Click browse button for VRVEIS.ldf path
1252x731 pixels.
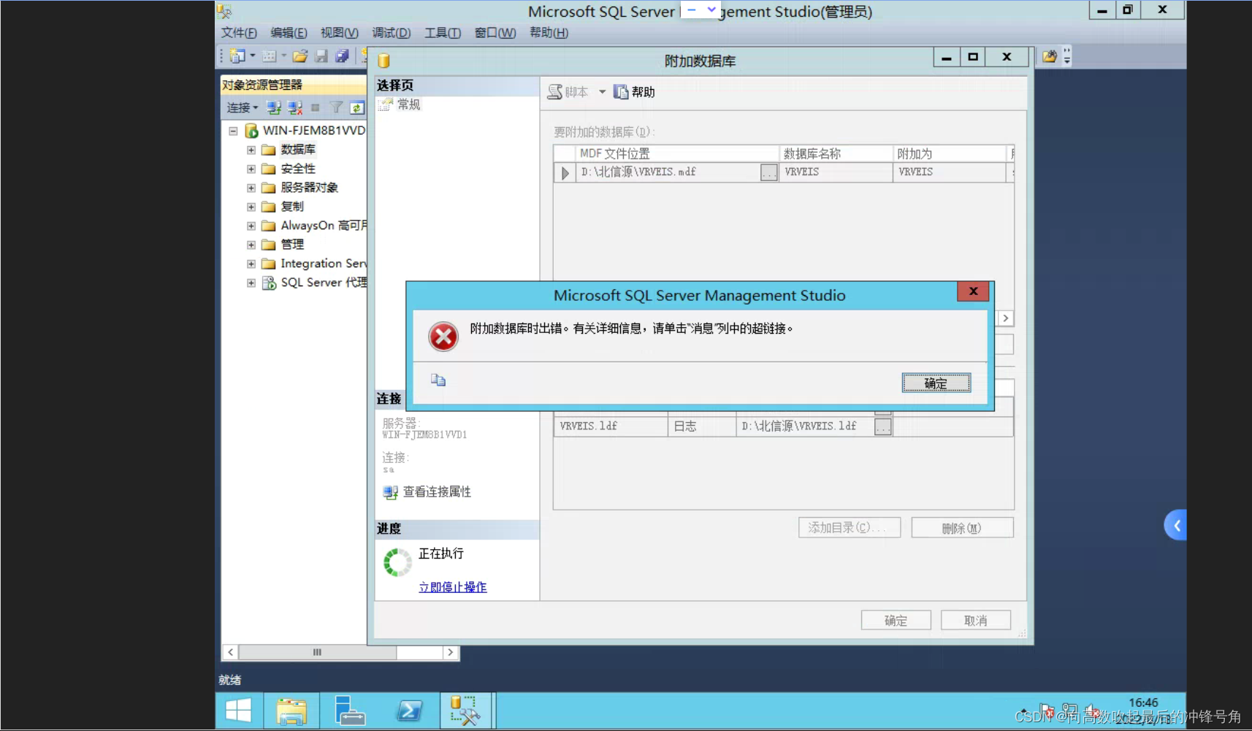pyautogui.click(x=883, y=426)
